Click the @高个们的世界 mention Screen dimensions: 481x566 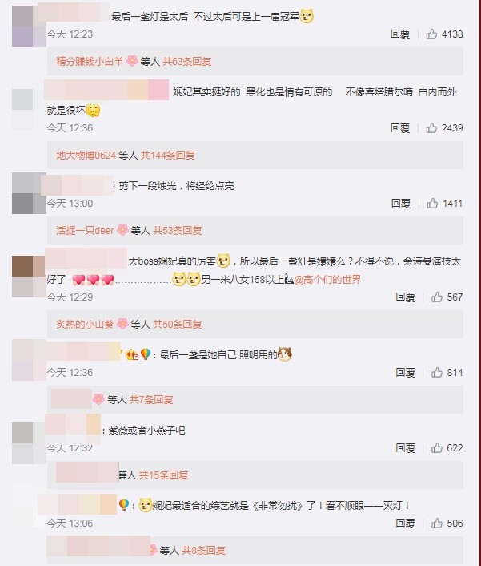tap(327, 279)
